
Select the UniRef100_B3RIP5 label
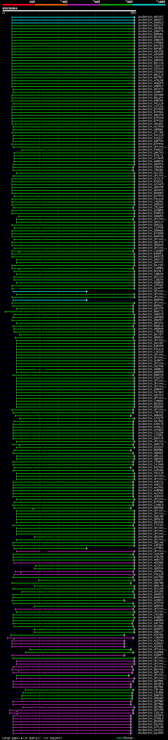pyautogui.click(x=151, y=346)
